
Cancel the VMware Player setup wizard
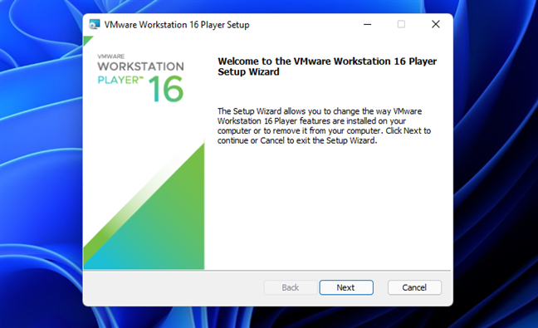414,287
